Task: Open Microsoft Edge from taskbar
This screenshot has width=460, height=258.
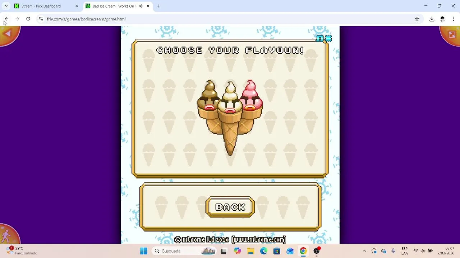Action: pyautogui.click(x=264, y=251)
